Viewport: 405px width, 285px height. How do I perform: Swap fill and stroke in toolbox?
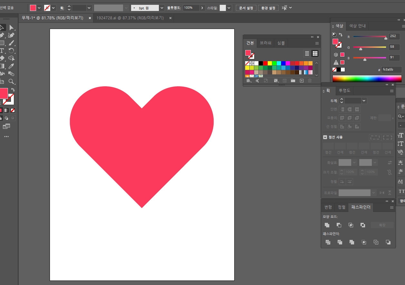13,90
